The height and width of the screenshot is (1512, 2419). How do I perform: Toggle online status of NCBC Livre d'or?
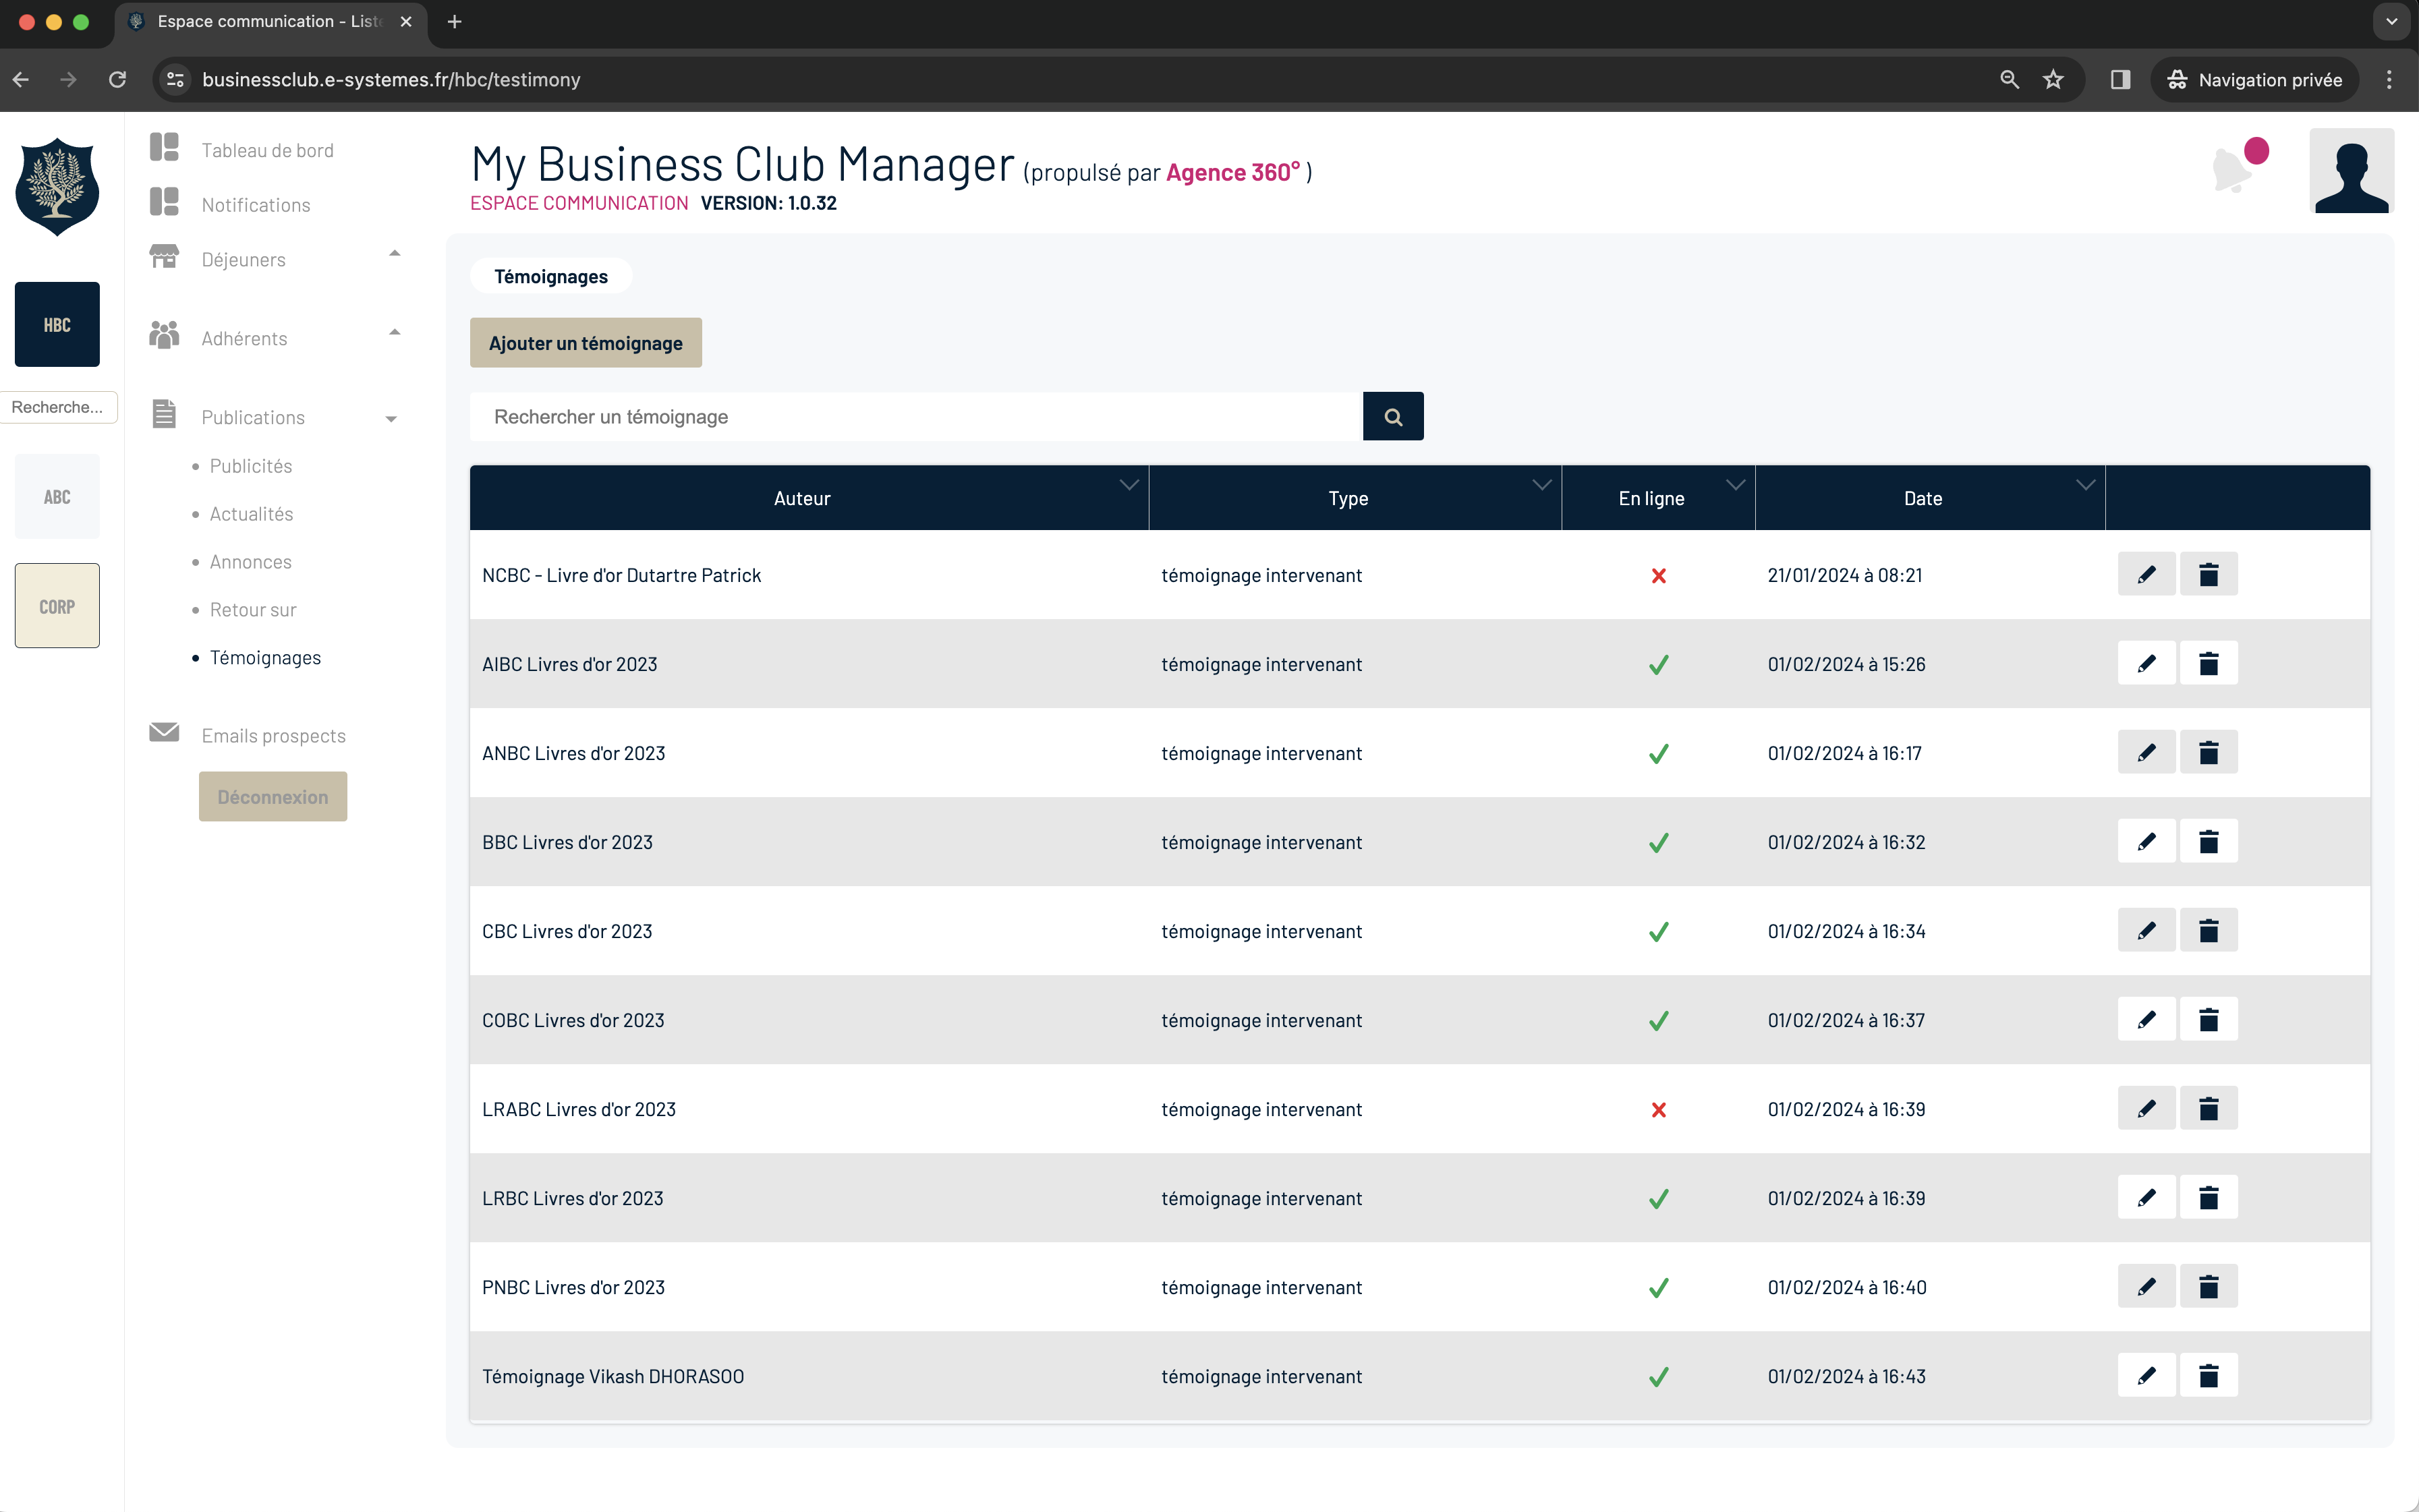click(x=1658, y=576)
